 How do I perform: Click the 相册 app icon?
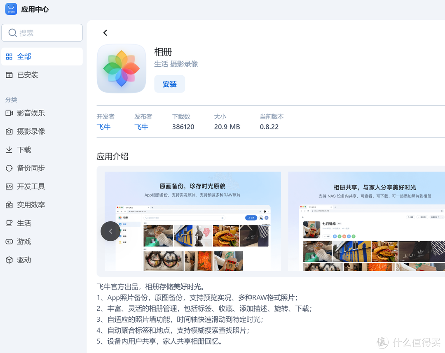point(121,68)
